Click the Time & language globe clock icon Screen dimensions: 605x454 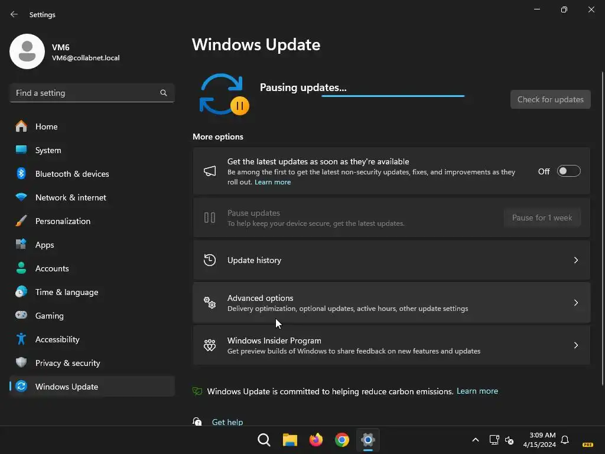(x=21, y=292)
